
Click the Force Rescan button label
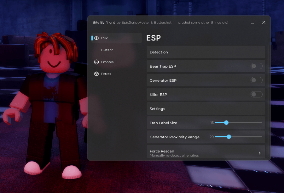pos(162,151)
